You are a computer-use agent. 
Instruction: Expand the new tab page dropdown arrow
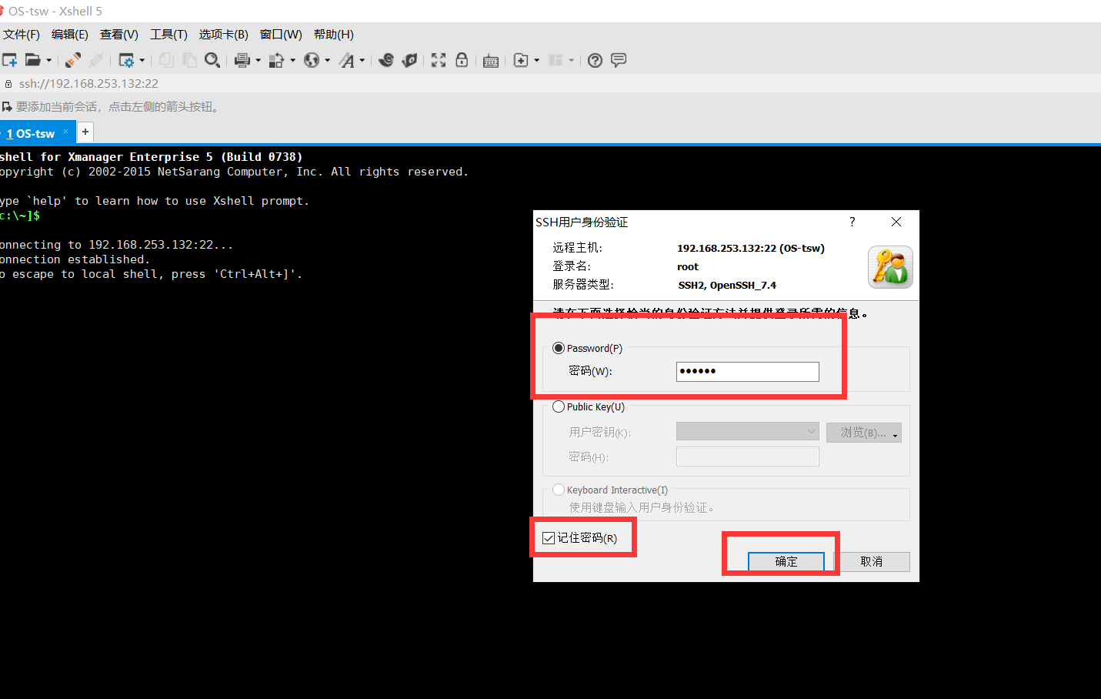coord(537,60)
